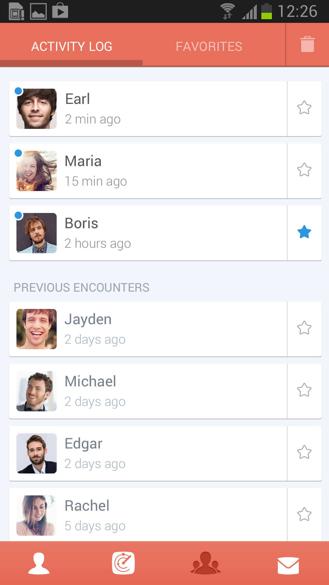This screenshot has width=329, height=585.
Task: Open the group people icon
Action: [206, 563]
